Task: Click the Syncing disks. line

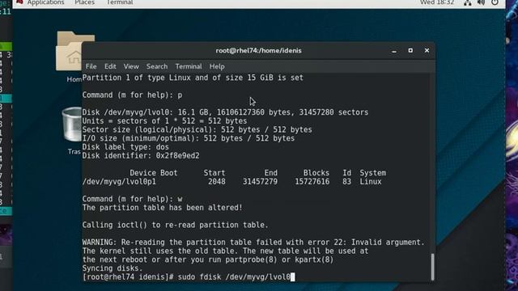Action: coord(113,268)
